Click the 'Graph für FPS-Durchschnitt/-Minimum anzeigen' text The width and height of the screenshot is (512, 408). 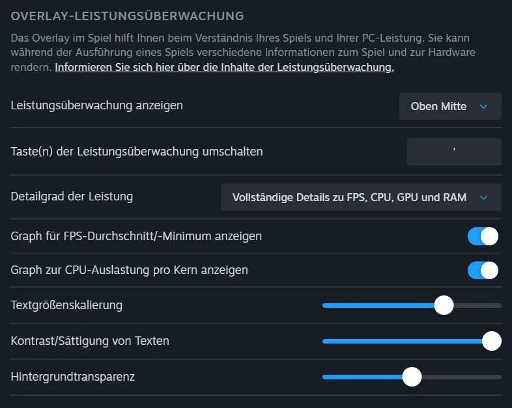136,236
